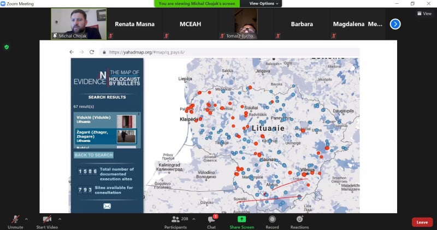Select Barbara participant tile
437x230 pixels.
[x=302, y=24]
